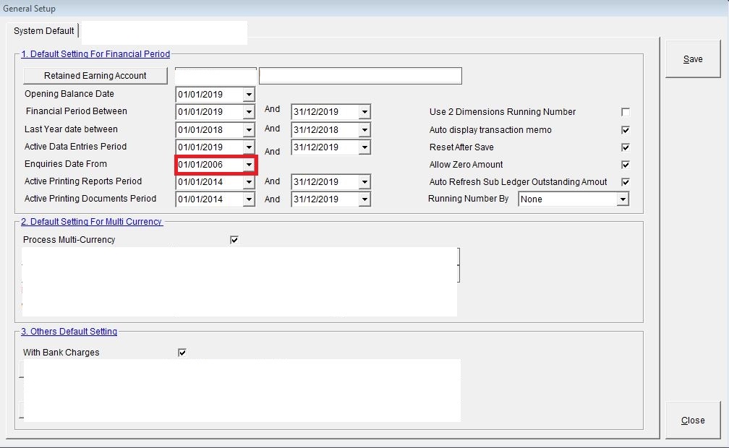Disable the Allow Zero Amount option
729x448 pixels.
pyautogui.click(x=626, y=165)
